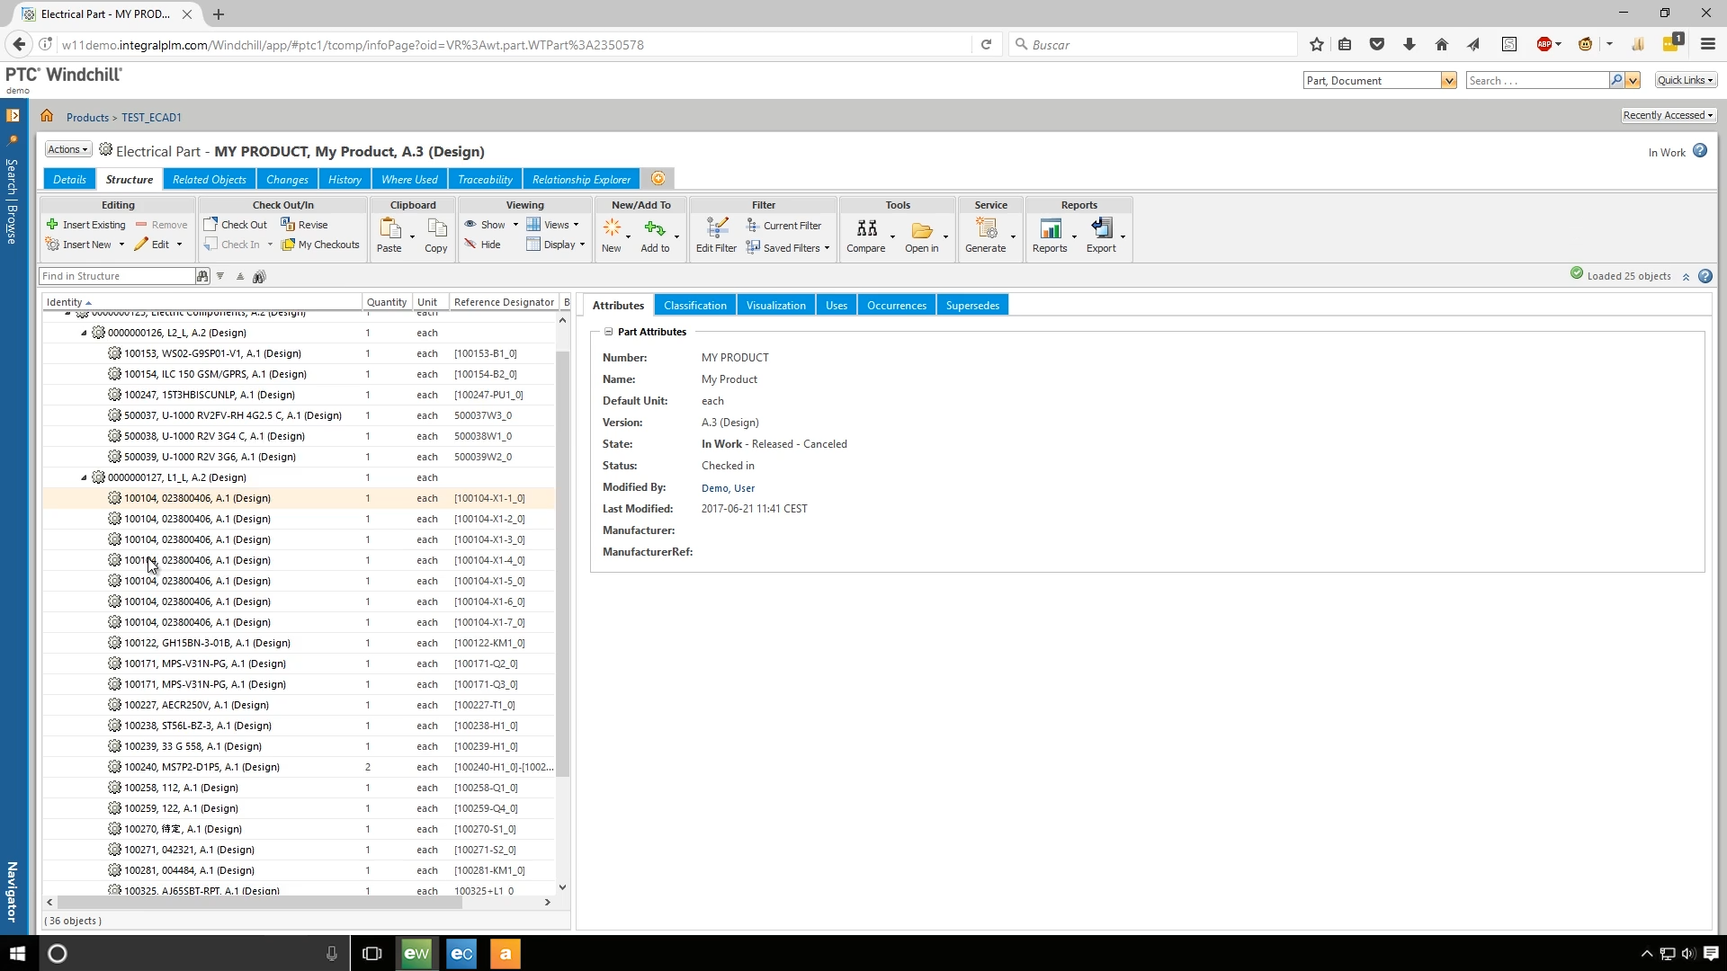Click the Hide viewing tool
Image resolution: width=1727 pixels, height=971 pixels.
[x=483, y=245]
